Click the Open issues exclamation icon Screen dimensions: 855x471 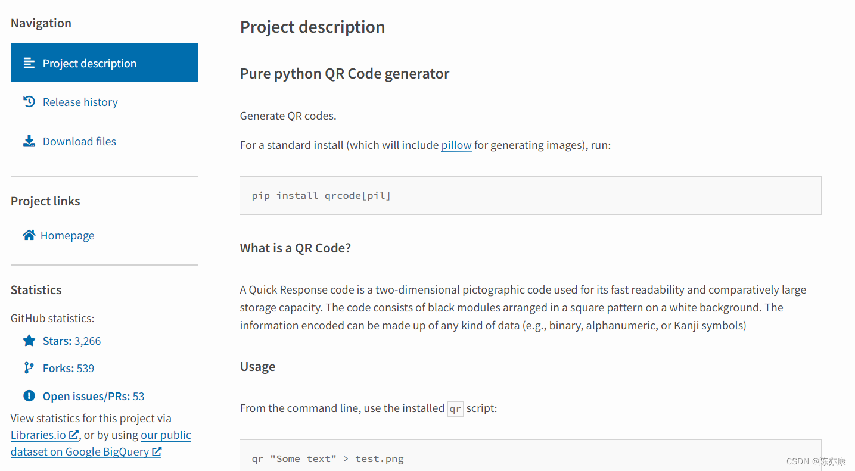point(29,396)
